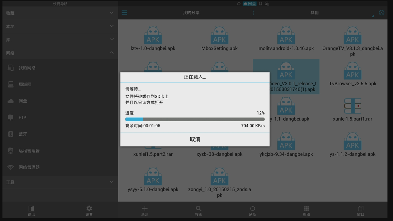Screen dimensions: 393x221
Task: Expand the 工具 section
Action: coord(60,182)
